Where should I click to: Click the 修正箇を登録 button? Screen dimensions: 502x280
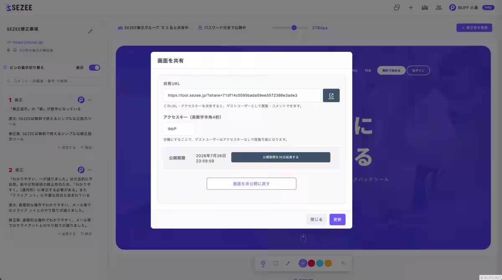(x=474, y=28)
